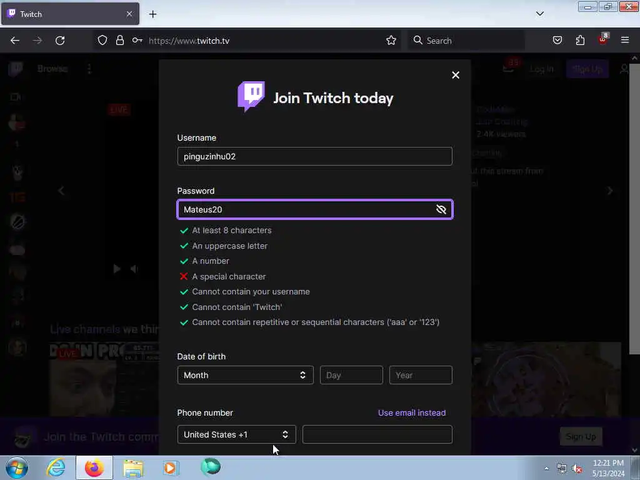This screenshot has width=640, height=480.
Task: Toggle password visibility eye icon
Action: click(x=441, y=209)
